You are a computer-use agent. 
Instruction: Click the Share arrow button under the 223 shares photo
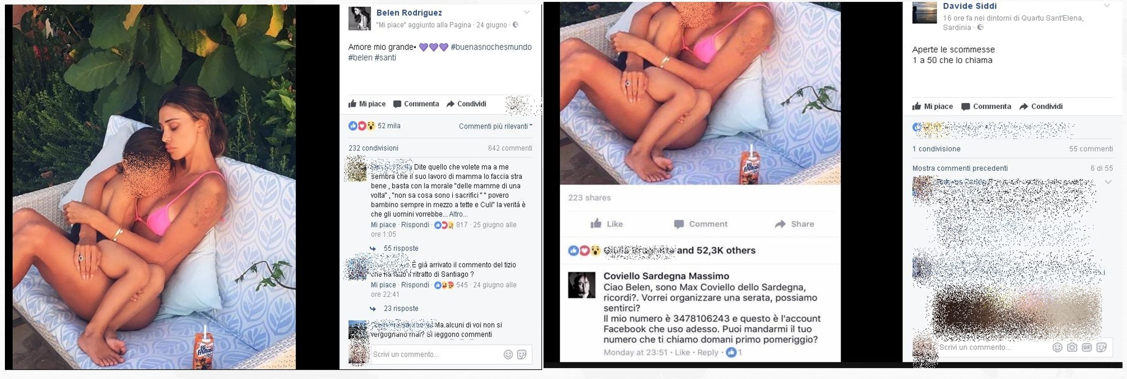(x=794, y=224)
